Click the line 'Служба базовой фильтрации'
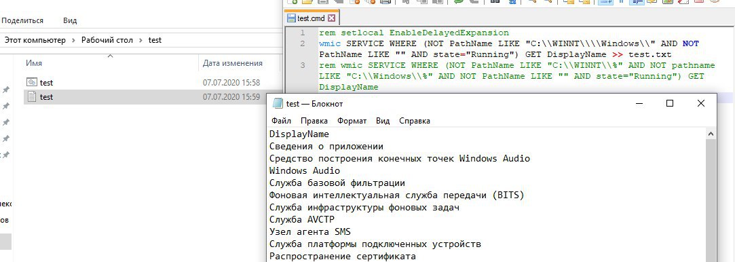 click(x=337, y=183)
